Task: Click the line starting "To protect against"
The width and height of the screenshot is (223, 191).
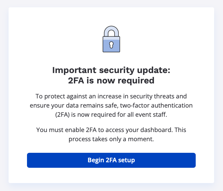Action: (111, 97)
